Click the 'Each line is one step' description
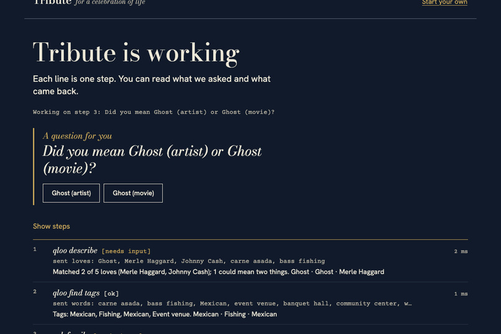Image resolution: width=501 pixels, height=334 pixels. click(152, 85)
